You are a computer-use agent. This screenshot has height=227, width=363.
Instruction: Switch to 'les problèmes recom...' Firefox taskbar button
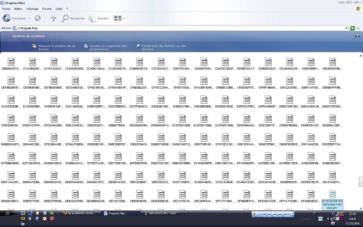coord(80,213)
